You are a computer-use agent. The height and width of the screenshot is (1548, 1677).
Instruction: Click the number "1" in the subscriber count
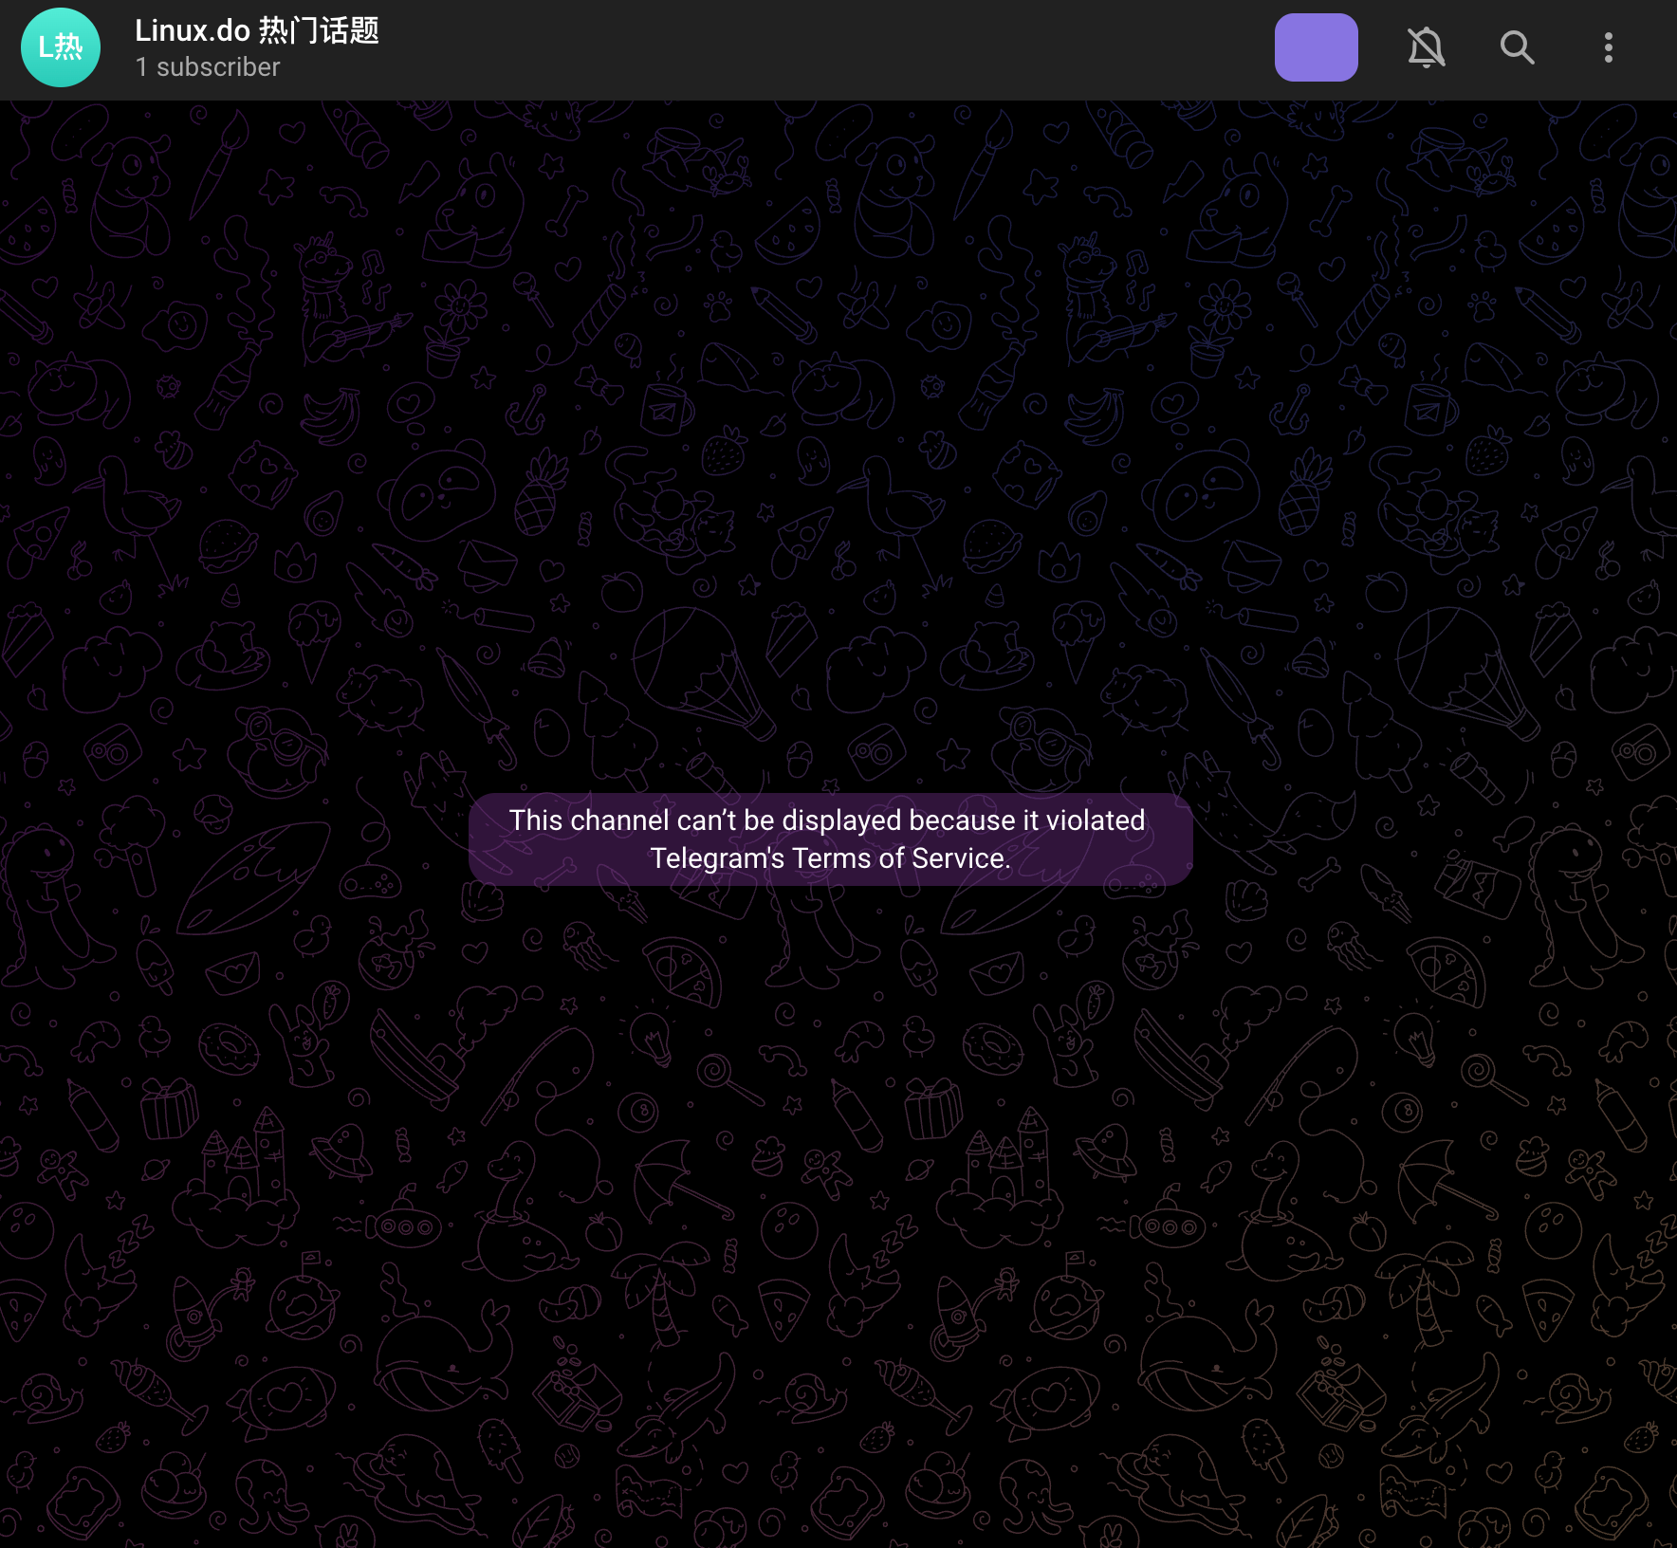click(141, 67)
